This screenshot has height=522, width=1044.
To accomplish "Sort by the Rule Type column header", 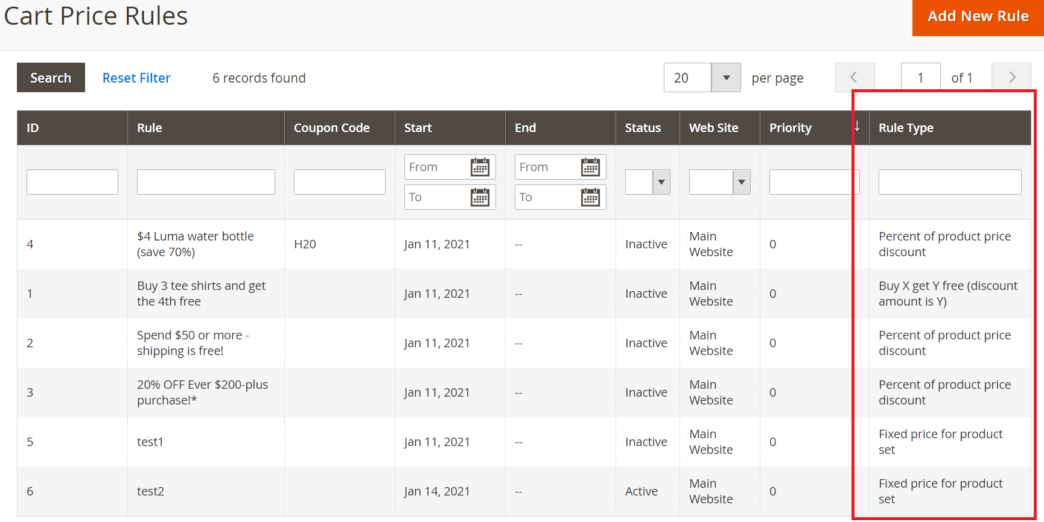I will (906, 128).
